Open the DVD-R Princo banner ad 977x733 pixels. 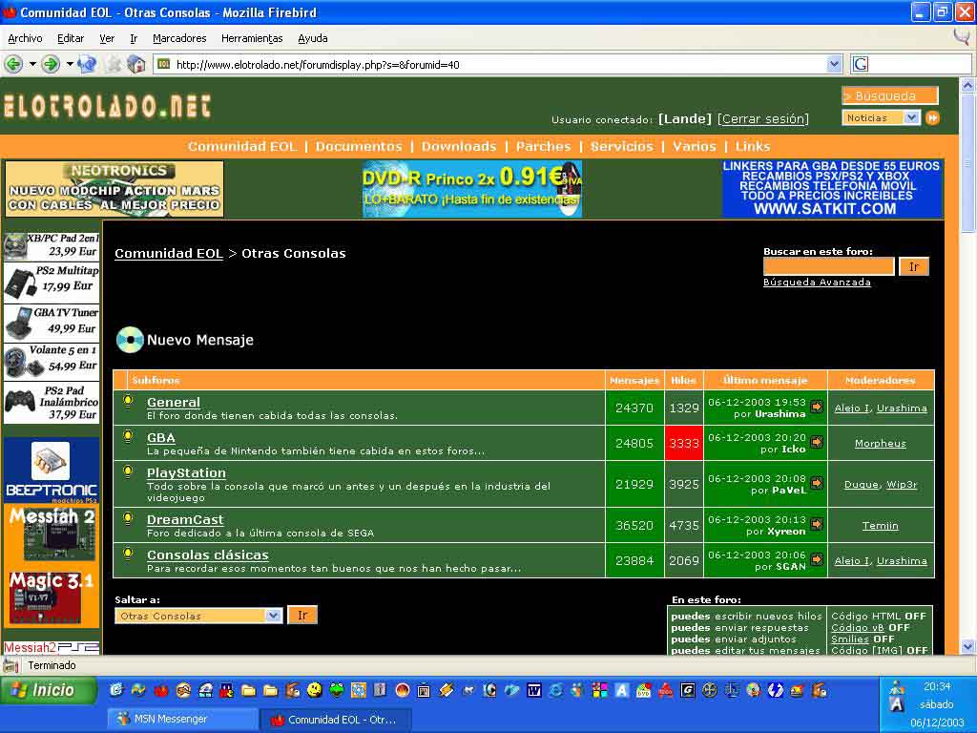472,189
